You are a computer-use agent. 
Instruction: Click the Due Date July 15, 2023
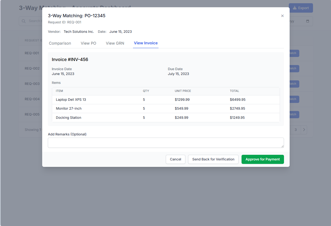pos(178,74)
